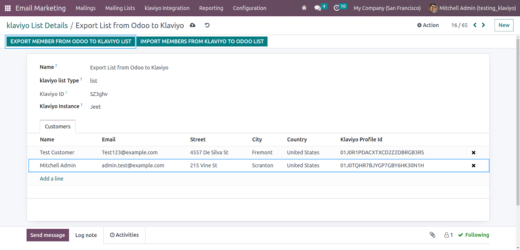Click the Klaviyo ID value SZ3ghv
Screen dimensions: 520x250
tap(99, 94)
